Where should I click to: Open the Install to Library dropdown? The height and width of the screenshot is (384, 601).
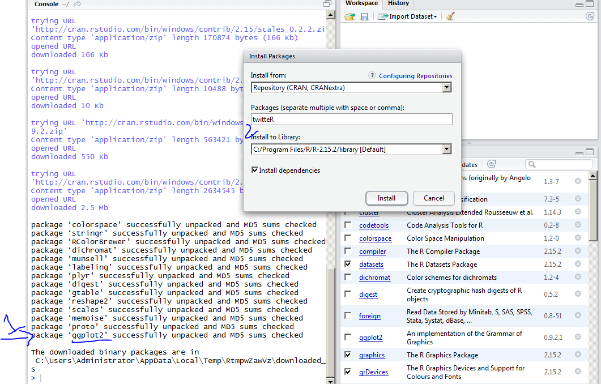pos(446,149)
